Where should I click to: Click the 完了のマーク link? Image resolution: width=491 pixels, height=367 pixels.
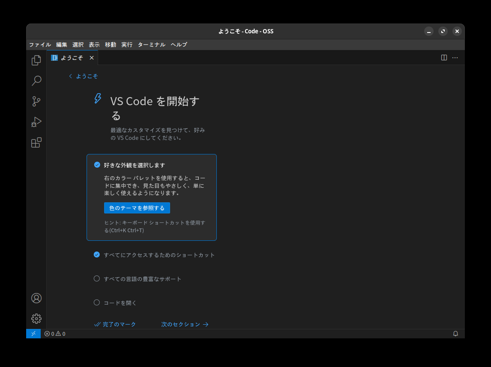[115, 325]
